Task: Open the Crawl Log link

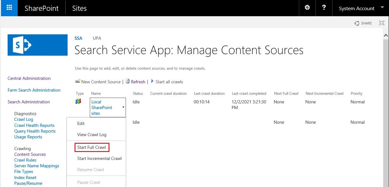Action: [x=24, y=119]
